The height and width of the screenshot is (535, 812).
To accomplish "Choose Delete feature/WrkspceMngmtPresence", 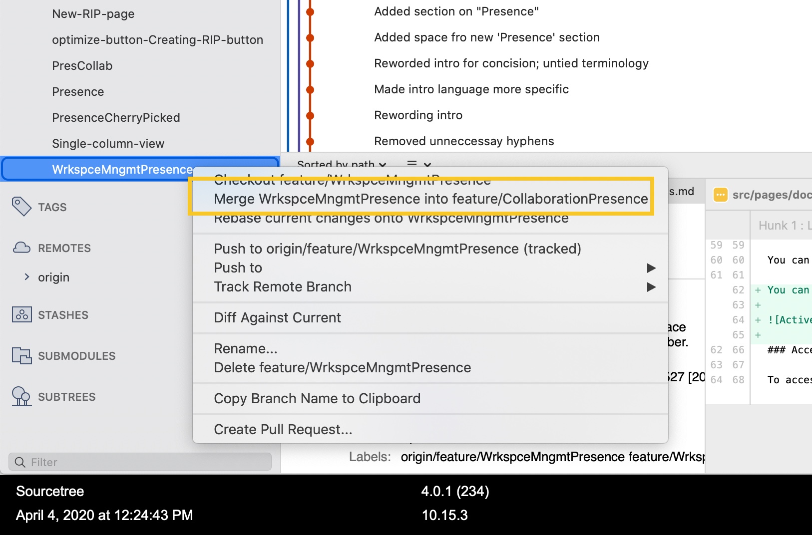I will coord(430,367).
